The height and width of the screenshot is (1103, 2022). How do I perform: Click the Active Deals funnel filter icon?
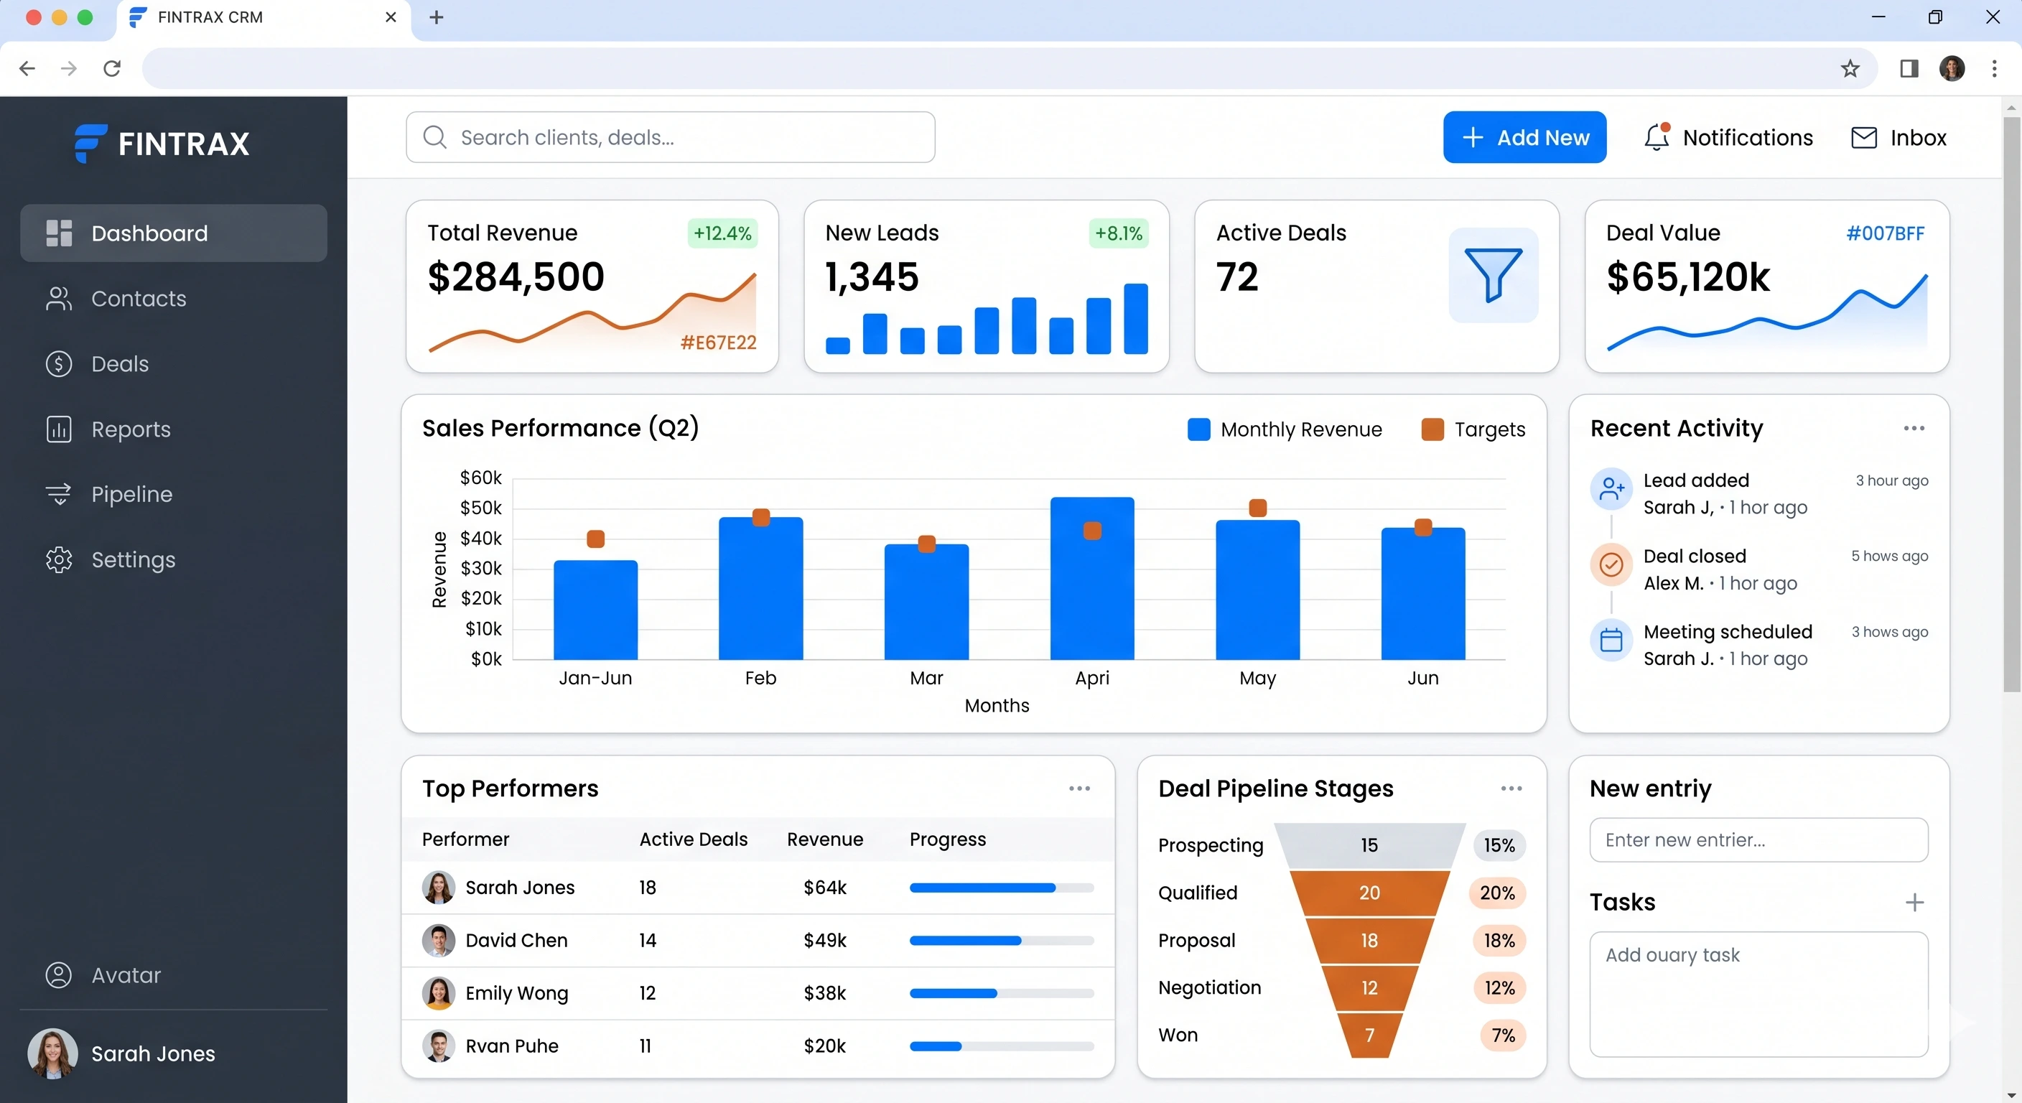pyautogui.click(x=1493, y=275)
